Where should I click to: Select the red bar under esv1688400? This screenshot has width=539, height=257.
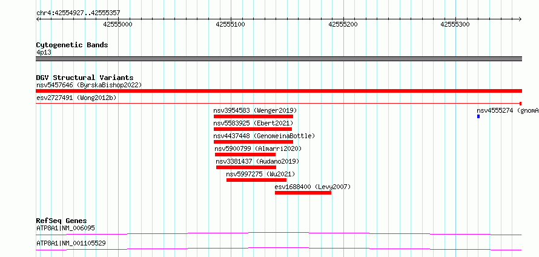[303, 193]
